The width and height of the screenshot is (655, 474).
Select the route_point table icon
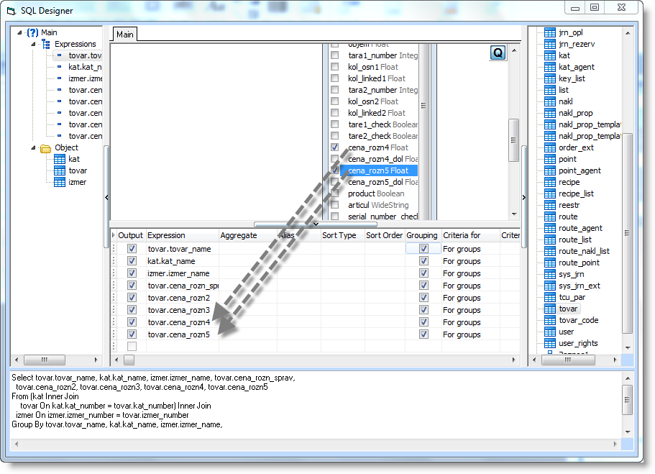click(x=550, y=263)
